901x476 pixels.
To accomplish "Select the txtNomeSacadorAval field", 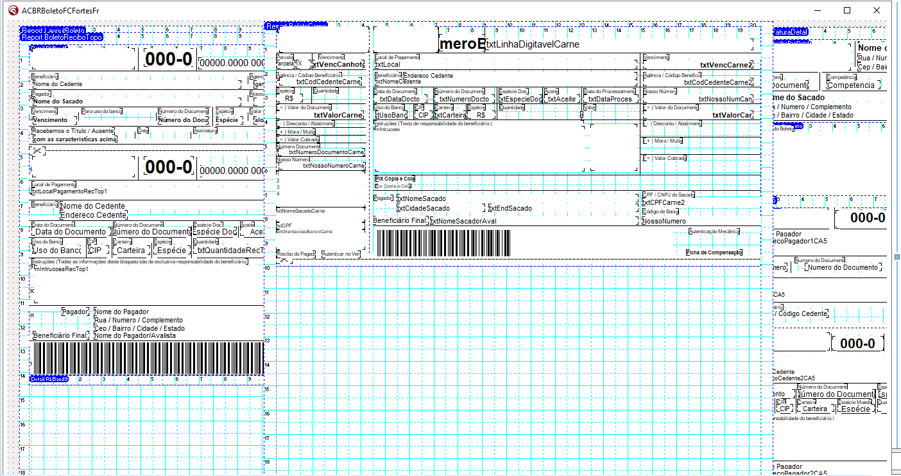I will click(x=463, y=221).
